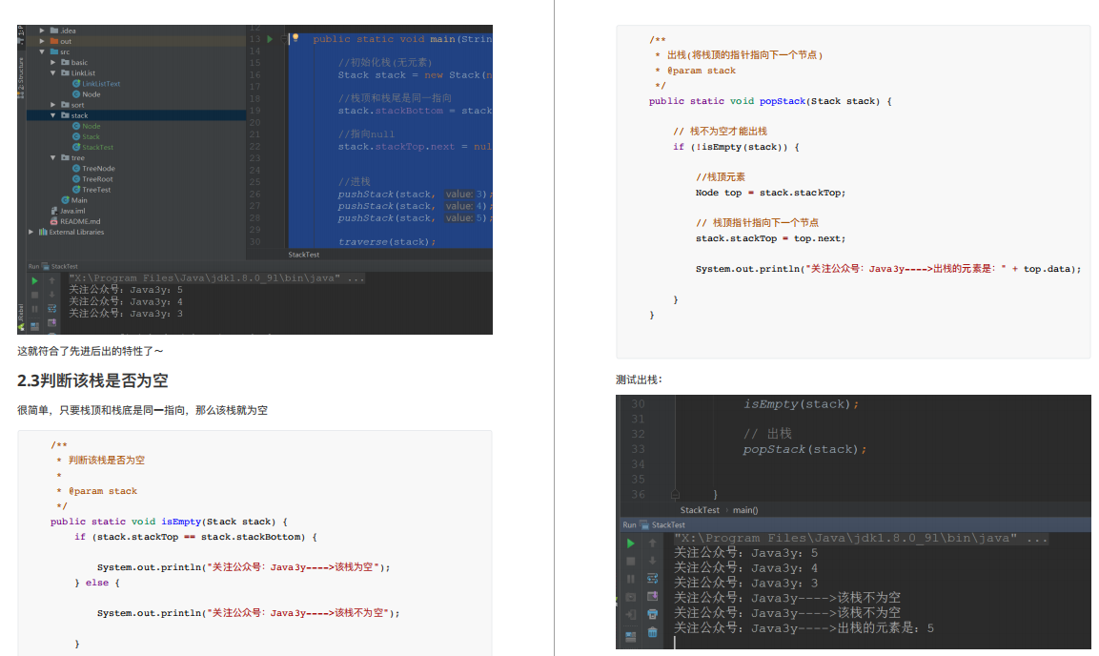The image size is (1099, 656).
Task: Click the green run gutter arrow at line 13
Action: tap(270, 39)
